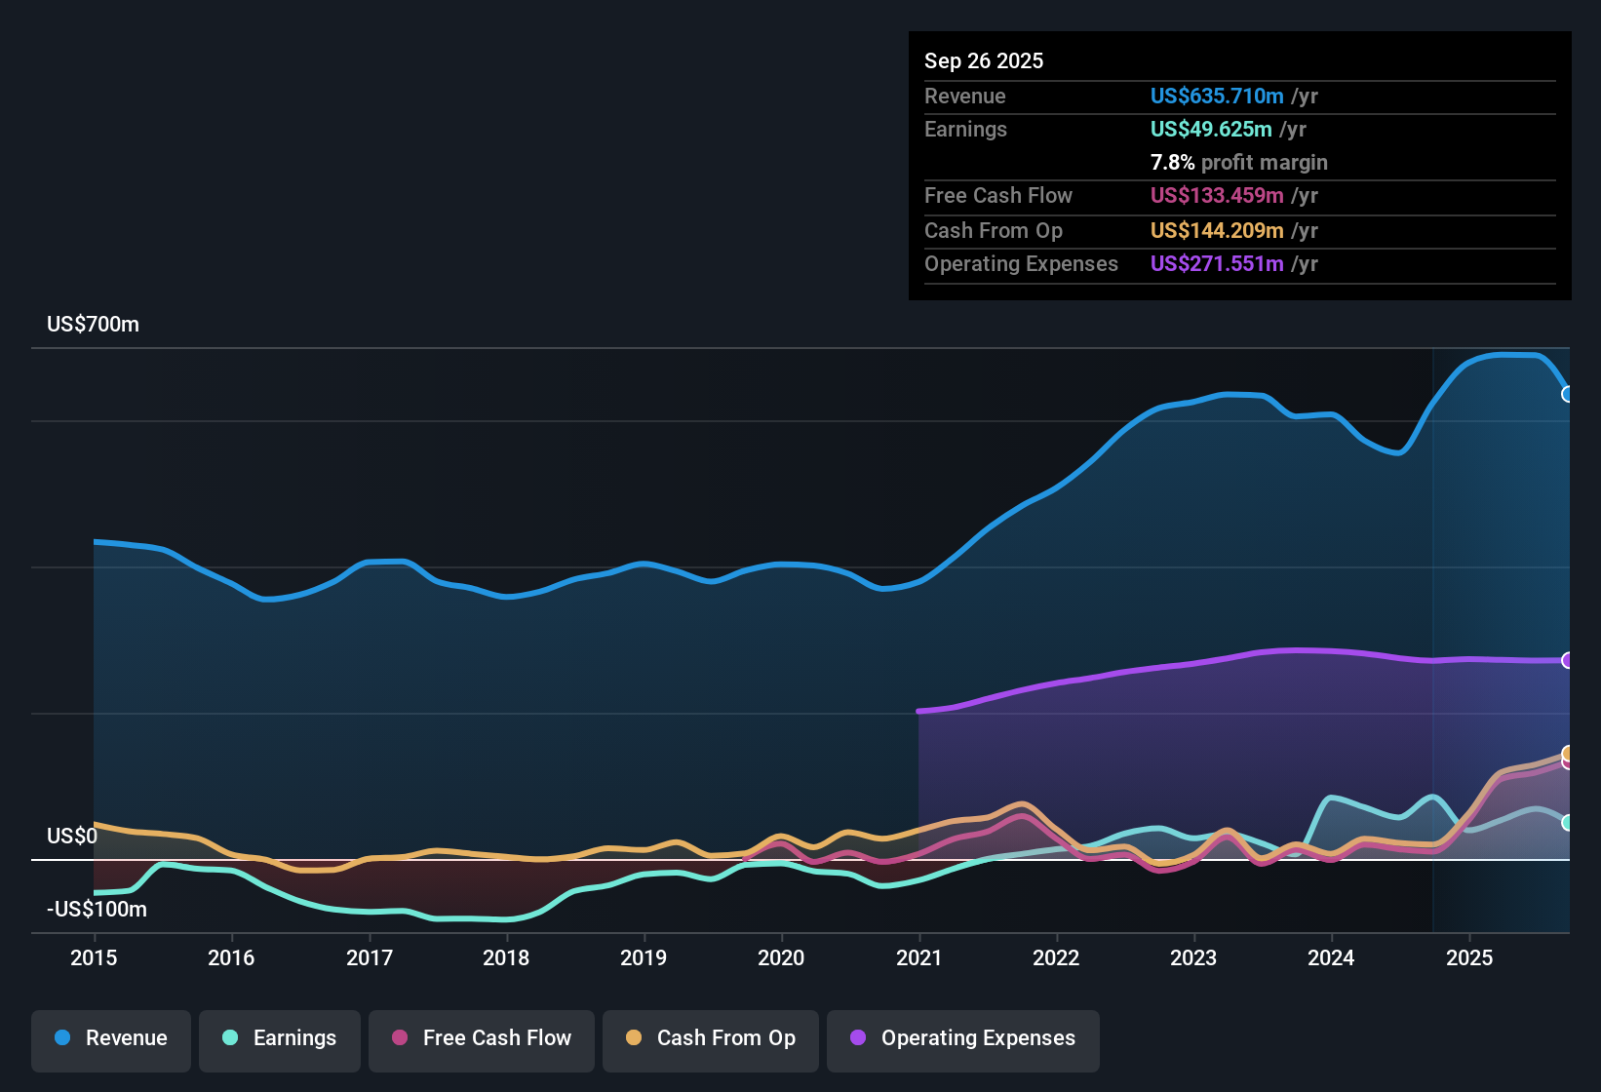Click the orange Cash From Op legend dot
The width and height of the screenshot is (1601, 1092).
click(632, 1038)
